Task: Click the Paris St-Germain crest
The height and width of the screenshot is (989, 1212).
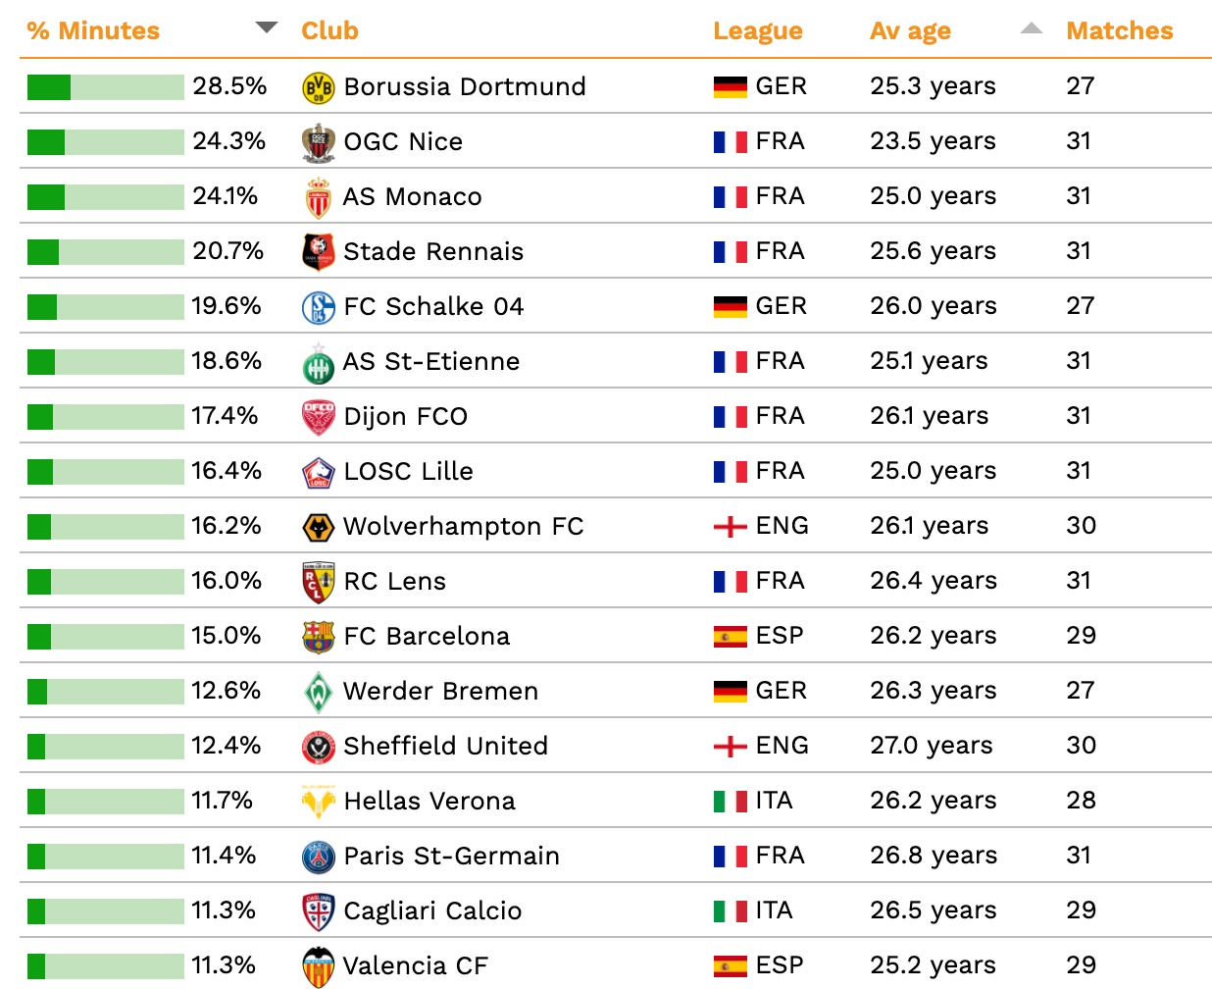Action: pos(318,857)
